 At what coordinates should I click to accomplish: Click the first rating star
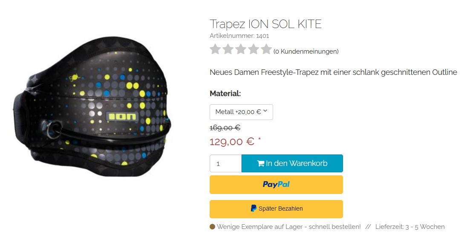pyautogui.click(x=215, y=49)
